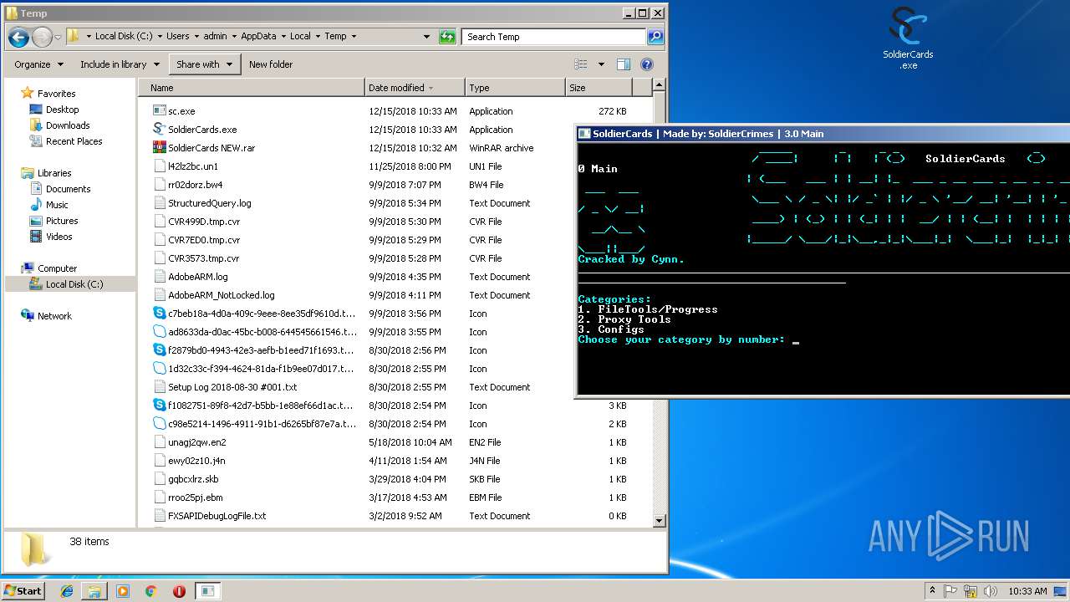Screen dimensions: 1070x602
Task: Click the SoldierCards console title bar
Action: (823, 134)
